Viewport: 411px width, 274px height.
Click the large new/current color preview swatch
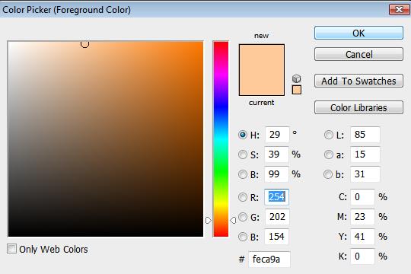point(262,70)
